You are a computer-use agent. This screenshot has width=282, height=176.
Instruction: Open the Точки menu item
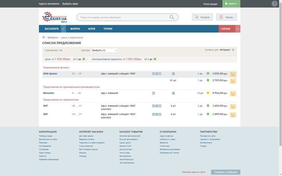tap(108, 29)
